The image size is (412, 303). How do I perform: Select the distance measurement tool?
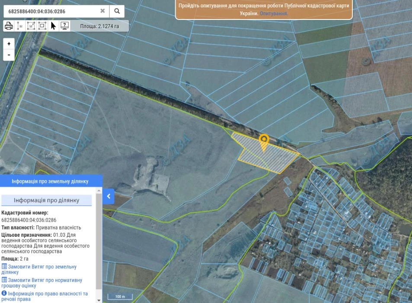point(20,26)
